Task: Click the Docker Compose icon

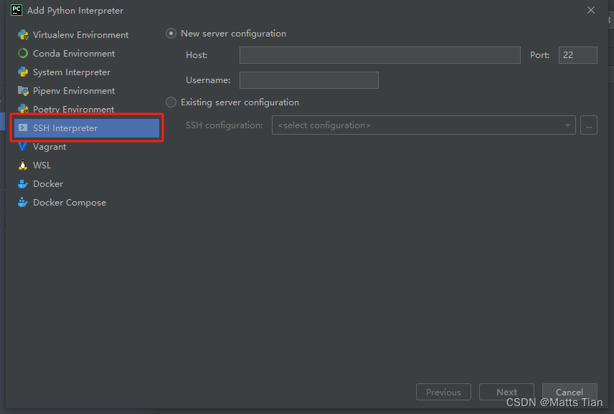Action: (x=23, y=202)
